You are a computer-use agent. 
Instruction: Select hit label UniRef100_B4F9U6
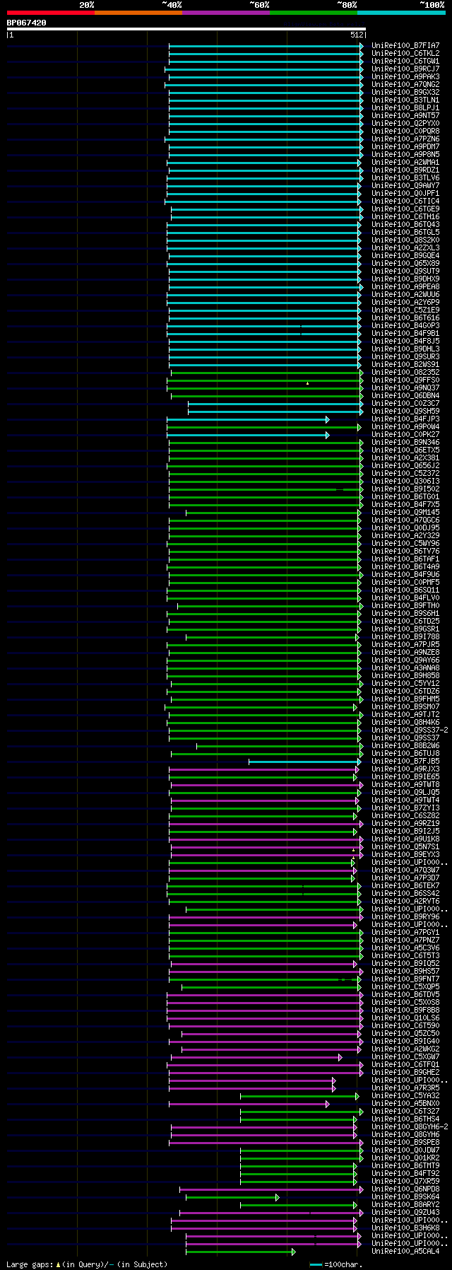(x=405, y=575)
